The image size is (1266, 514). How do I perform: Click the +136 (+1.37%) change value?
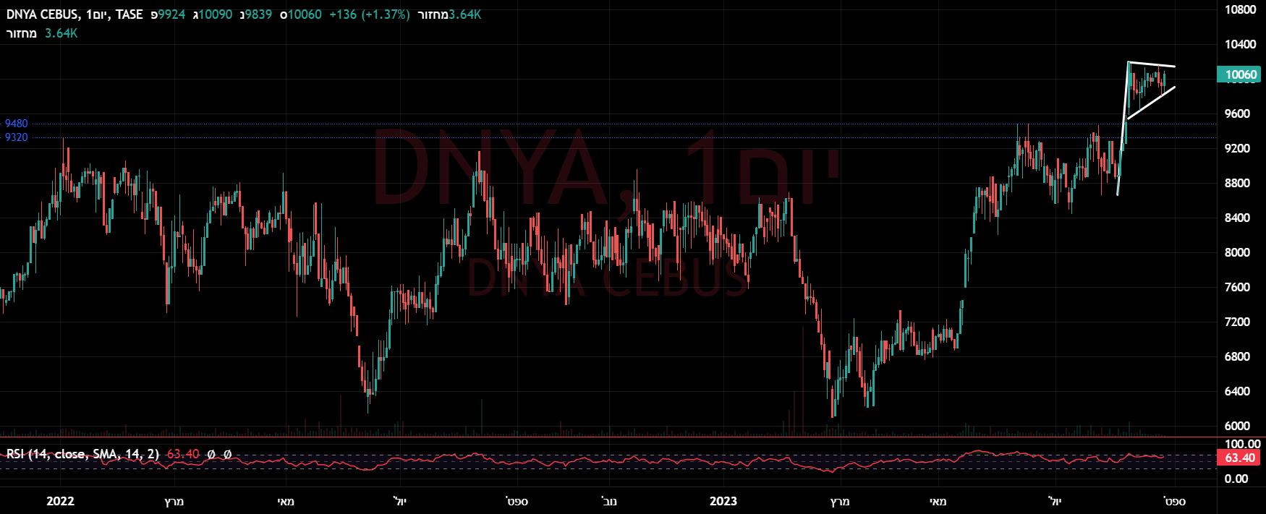pos(369,14)
